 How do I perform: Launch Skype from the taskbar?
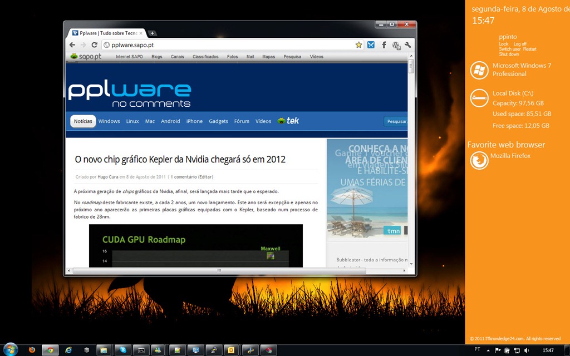point(122,350)
